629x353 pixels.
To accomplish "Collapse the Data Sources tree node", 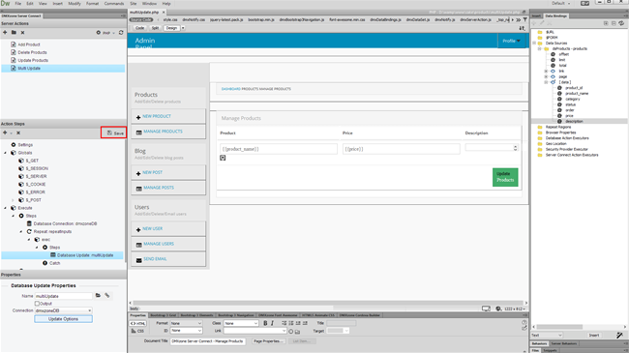I will (x=534, y=43).
